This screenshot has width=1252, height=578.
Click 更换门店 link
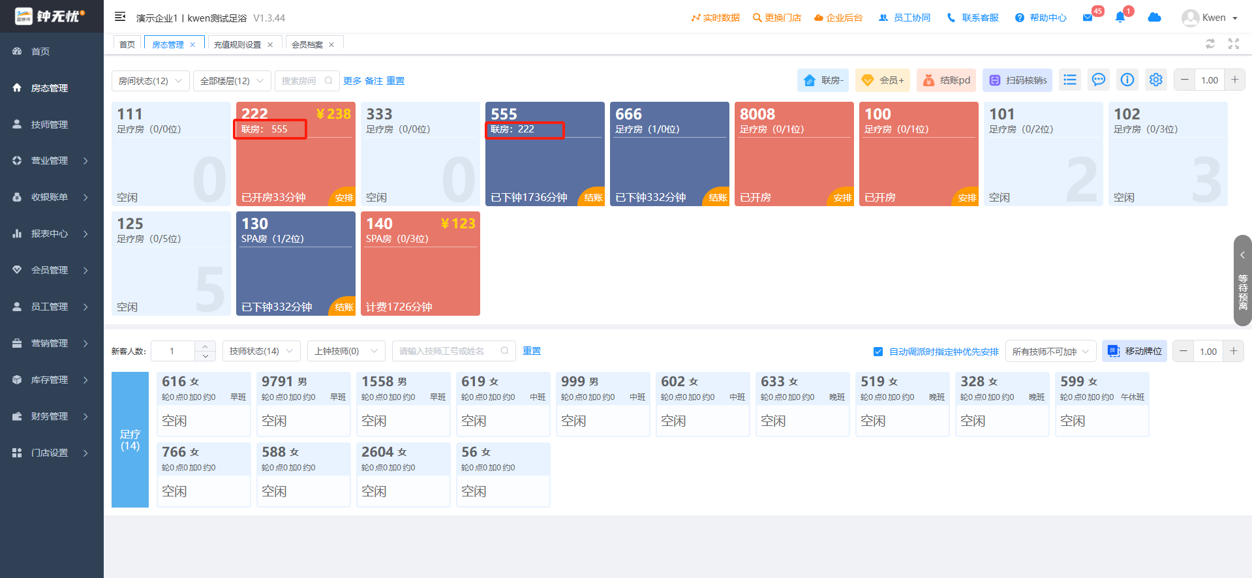(x=777, y=18)
